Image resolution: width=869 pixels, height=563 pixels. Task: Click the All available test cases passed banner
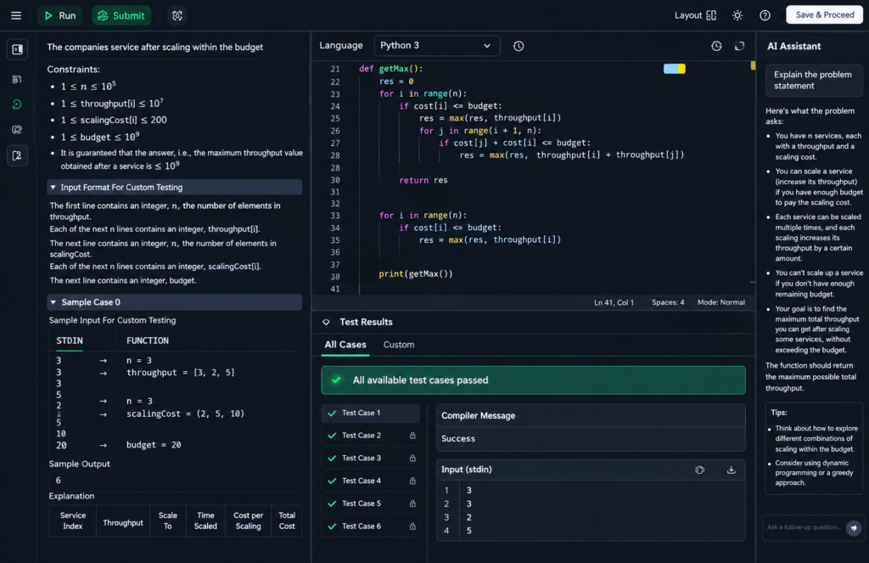[533, 380]
